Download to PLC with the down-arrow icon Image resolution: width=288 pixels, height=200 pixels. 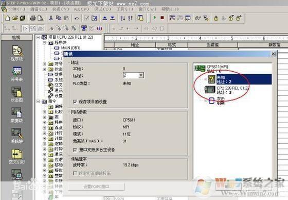(x=113, y=18)
